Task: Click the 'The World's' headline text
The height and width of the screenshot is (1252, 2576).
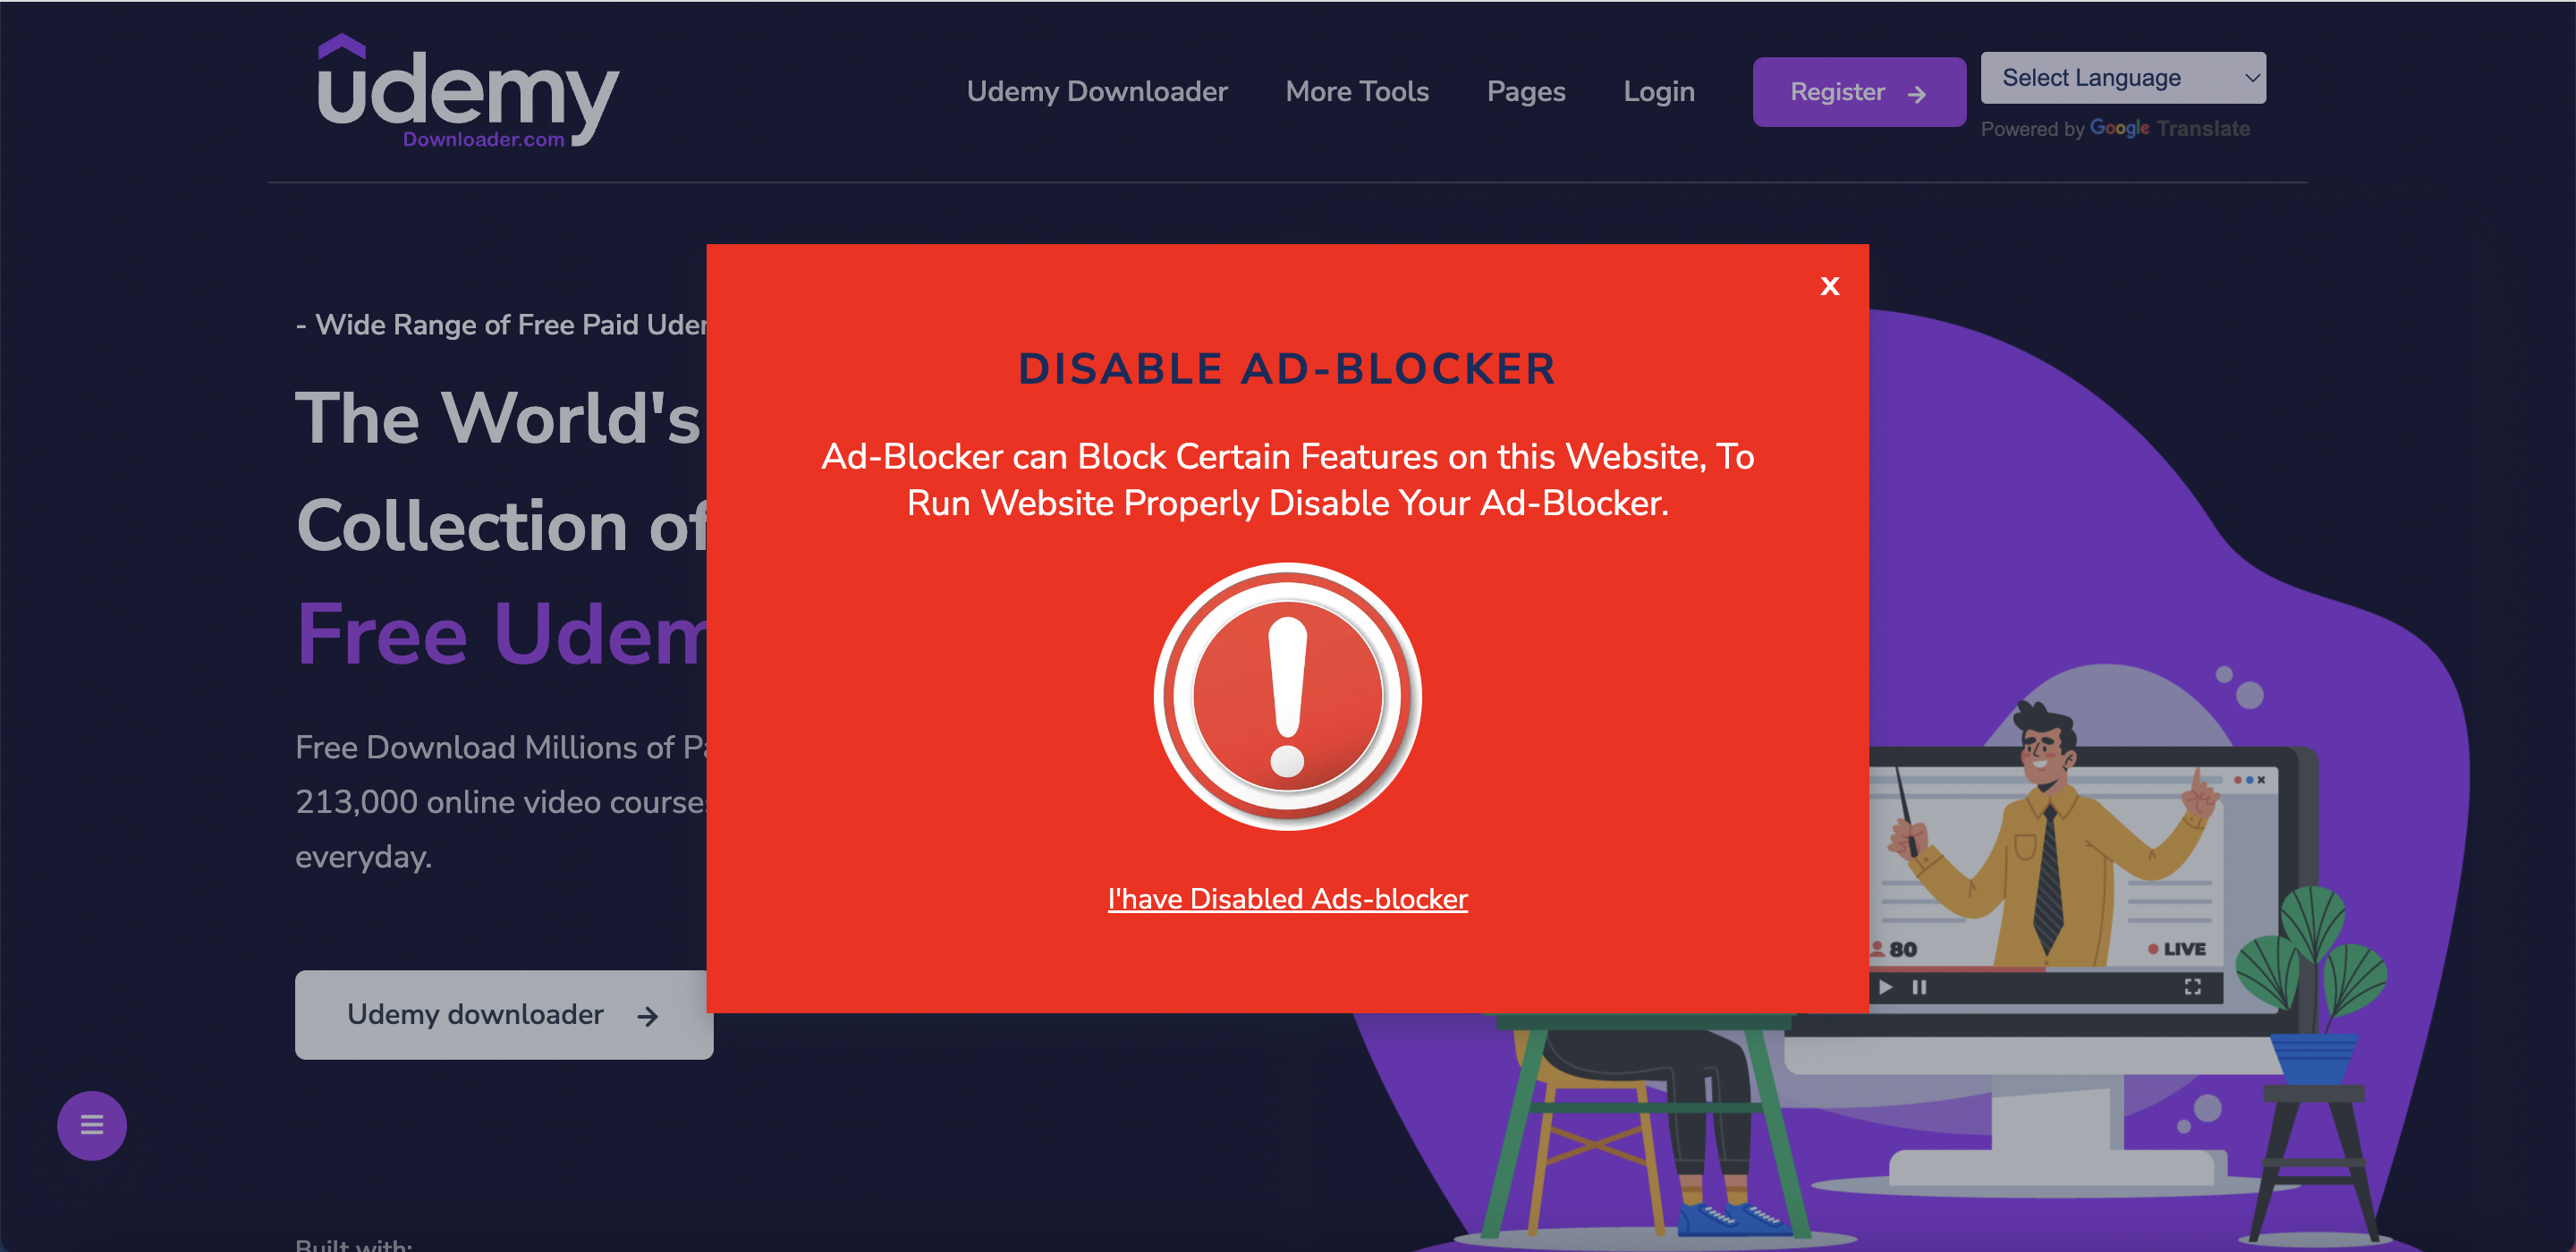Action: 498,417
